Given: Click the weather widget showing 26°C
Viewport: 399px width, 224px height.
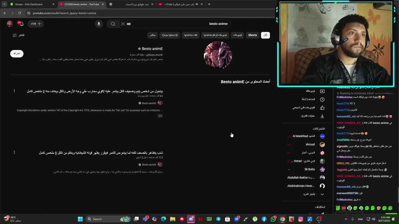Looking at the screenshot, I should click(12, 219).
